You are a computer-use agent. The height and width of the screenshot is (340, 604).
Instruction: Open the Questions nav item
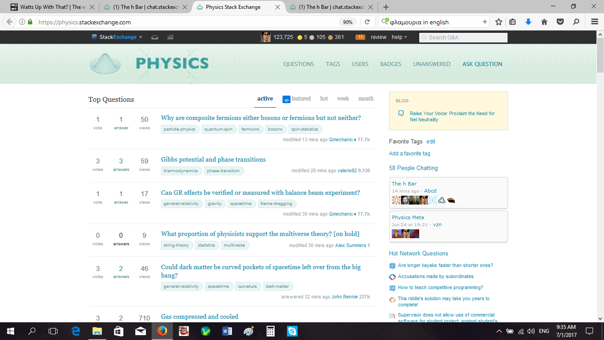298,64
